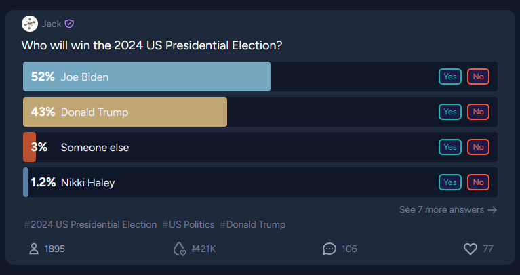
Task: Expand See 7 more answers
Action: [x=448, y=210]
